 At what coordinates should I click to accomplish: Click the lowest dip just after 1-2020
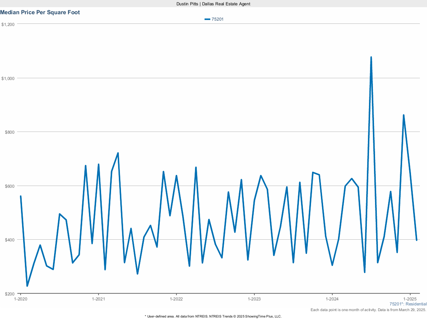point(27,286)
